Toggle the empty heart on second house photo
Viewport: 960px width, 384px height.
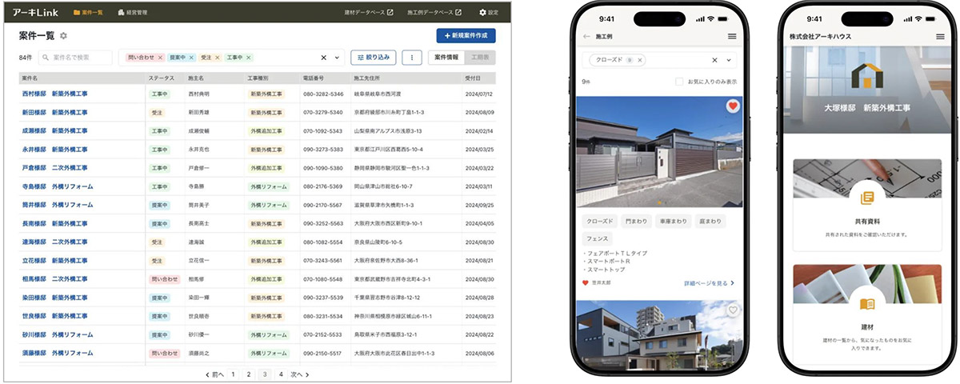pyautogui.click(x=731, y=310)
